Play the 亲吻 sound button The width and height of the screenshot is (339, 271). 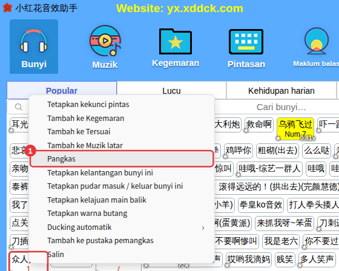[19, 168]
